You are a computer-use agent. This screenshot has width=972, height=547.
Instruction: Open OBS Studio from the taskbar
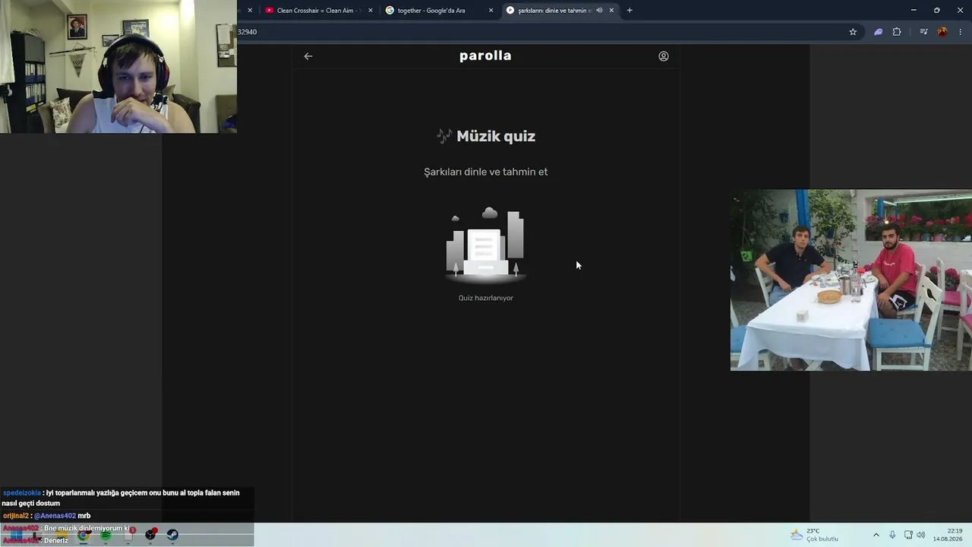(150, 535)
